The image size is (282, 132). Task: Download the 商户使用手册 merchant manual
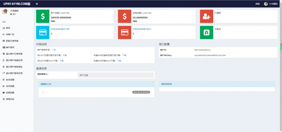(x=54, y=50)
